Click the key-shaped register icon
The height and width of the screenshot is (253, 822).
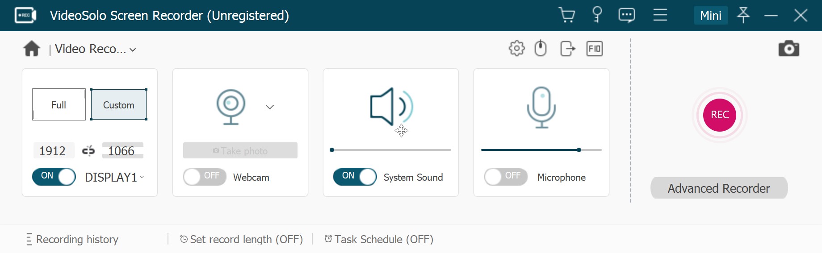(x=597, y=15)
